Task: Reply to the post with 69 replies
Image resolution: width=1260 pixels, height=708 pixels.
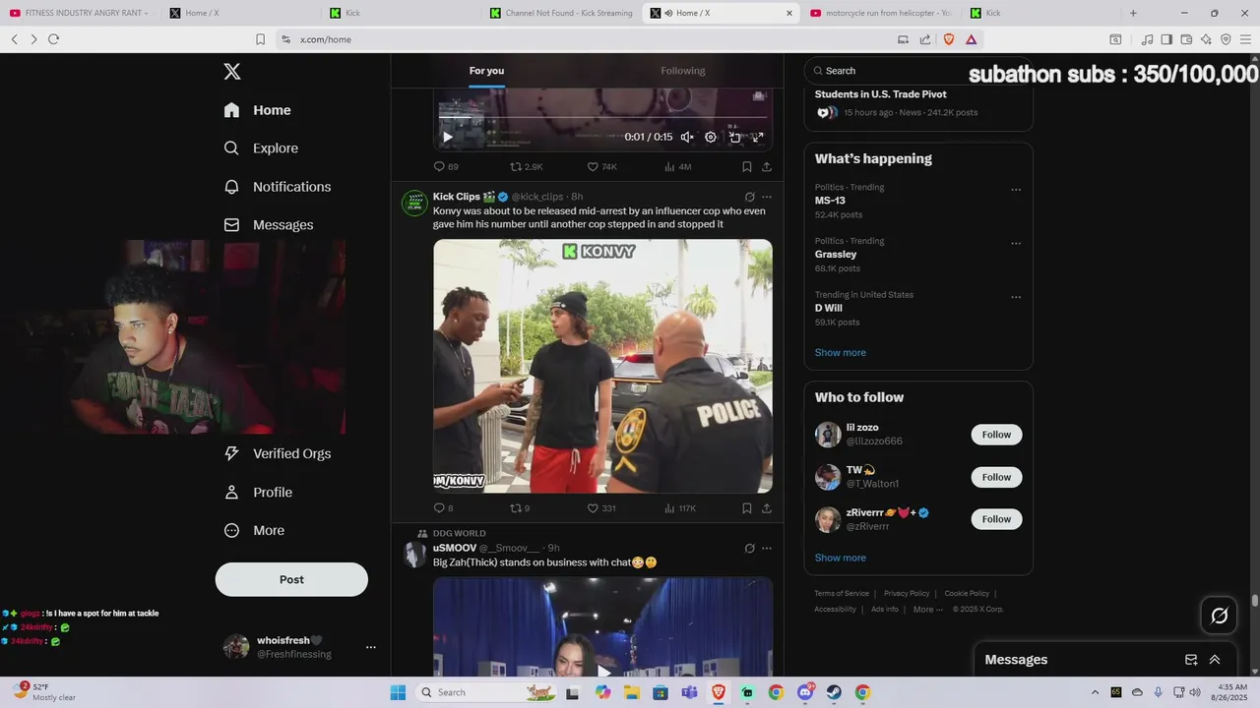Action: [446, 167]
